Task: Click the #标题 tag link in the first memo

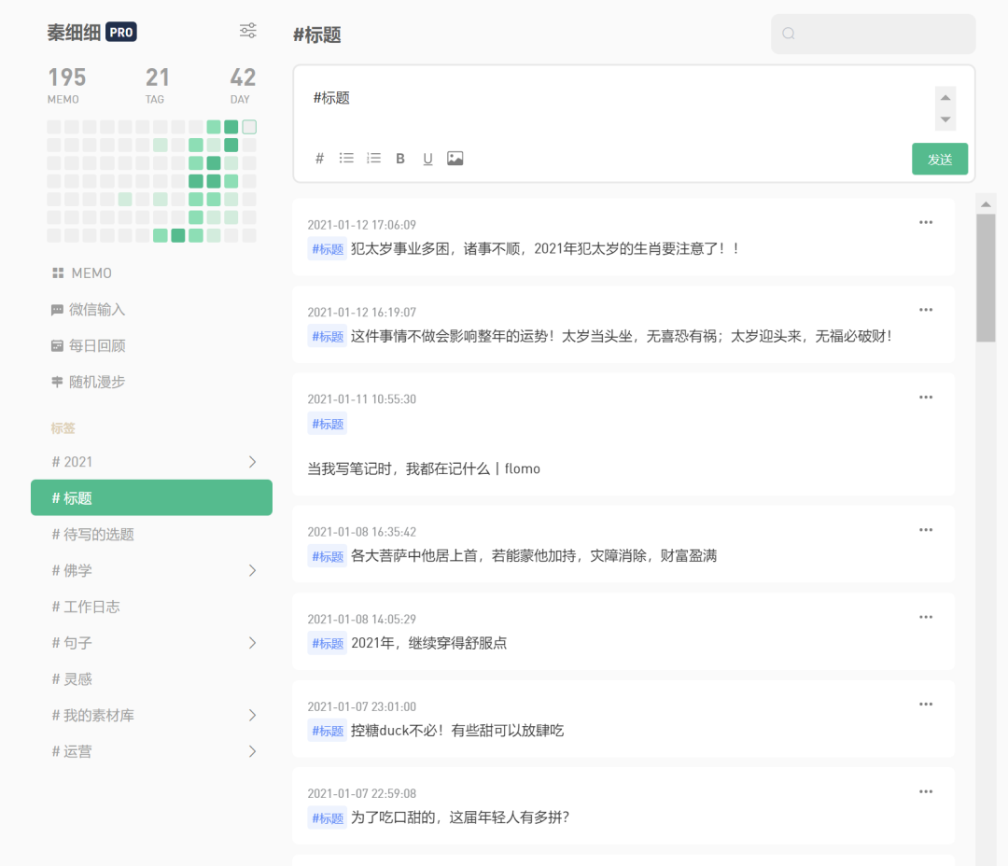Action: [328, 249]
